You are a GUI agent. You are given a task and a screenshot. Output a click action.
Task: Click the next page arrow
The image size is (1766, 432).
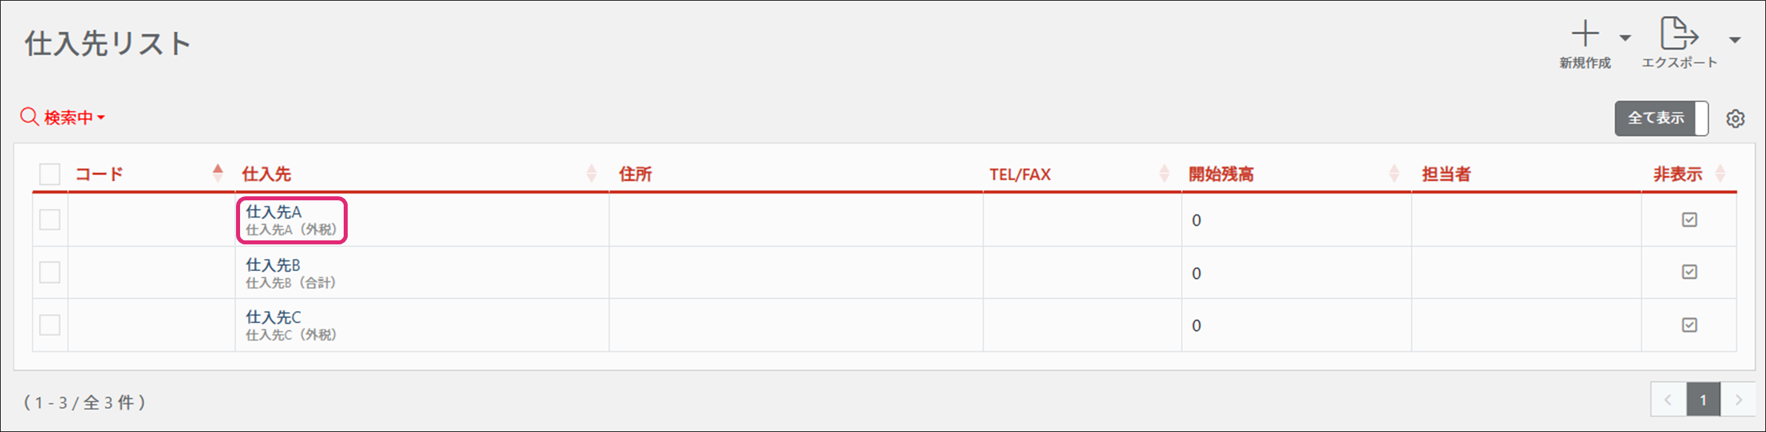point(1738,400)
